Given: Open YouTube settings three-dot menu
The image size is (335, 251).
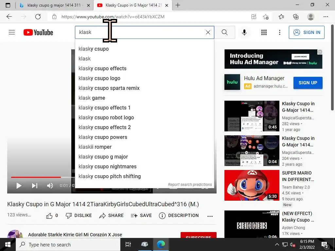Looking at the screenshot, I should coord(279,32).
